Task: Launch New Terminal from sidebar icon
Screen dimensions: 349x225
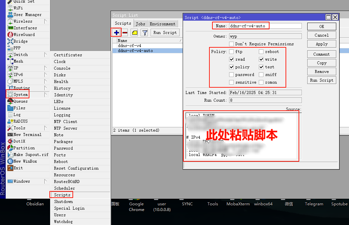Action: coord(10,135)
